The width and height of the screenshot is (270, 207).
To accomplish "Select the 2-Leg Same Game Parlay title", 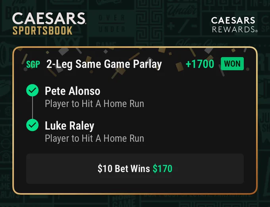I will pyautogui.click(x=104, y=64).
